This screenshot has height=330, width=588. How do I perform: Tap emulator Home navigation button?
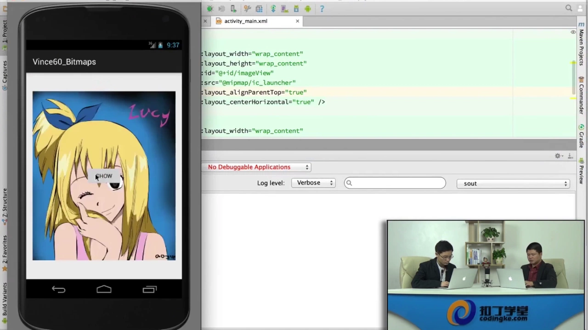tap(104, 289)
